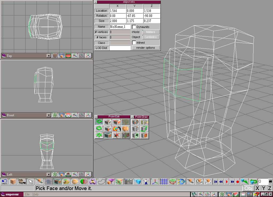Click the green return arrow icon
This screenshot has height=197, width=273.
pyautogui.click(x=254, y=182)
